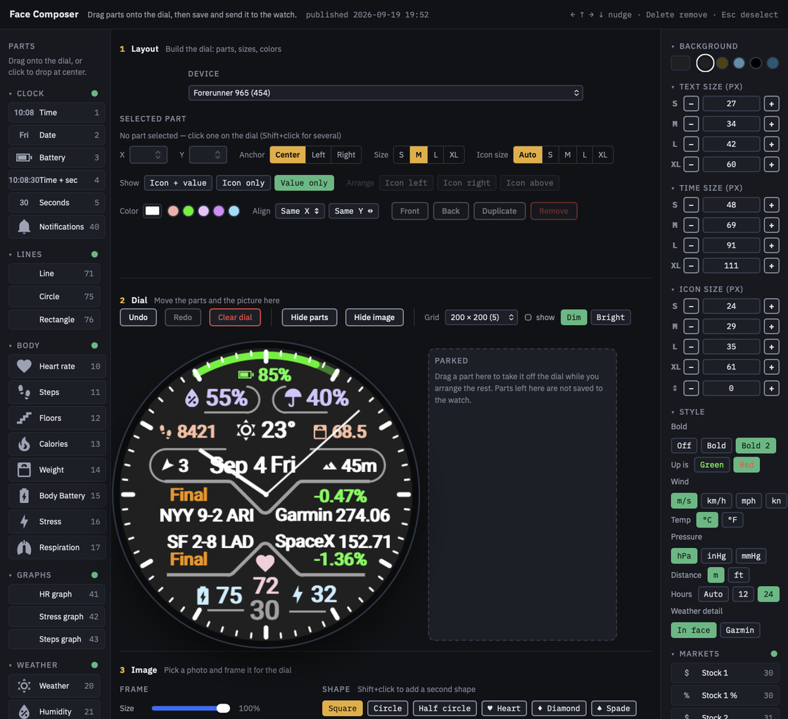Click the mountain icon beside 45m
Viewport: 788px width, 719px height.
coord(330,466)
